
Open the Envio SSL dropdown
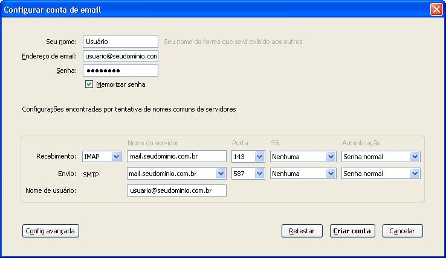[303, 174]
